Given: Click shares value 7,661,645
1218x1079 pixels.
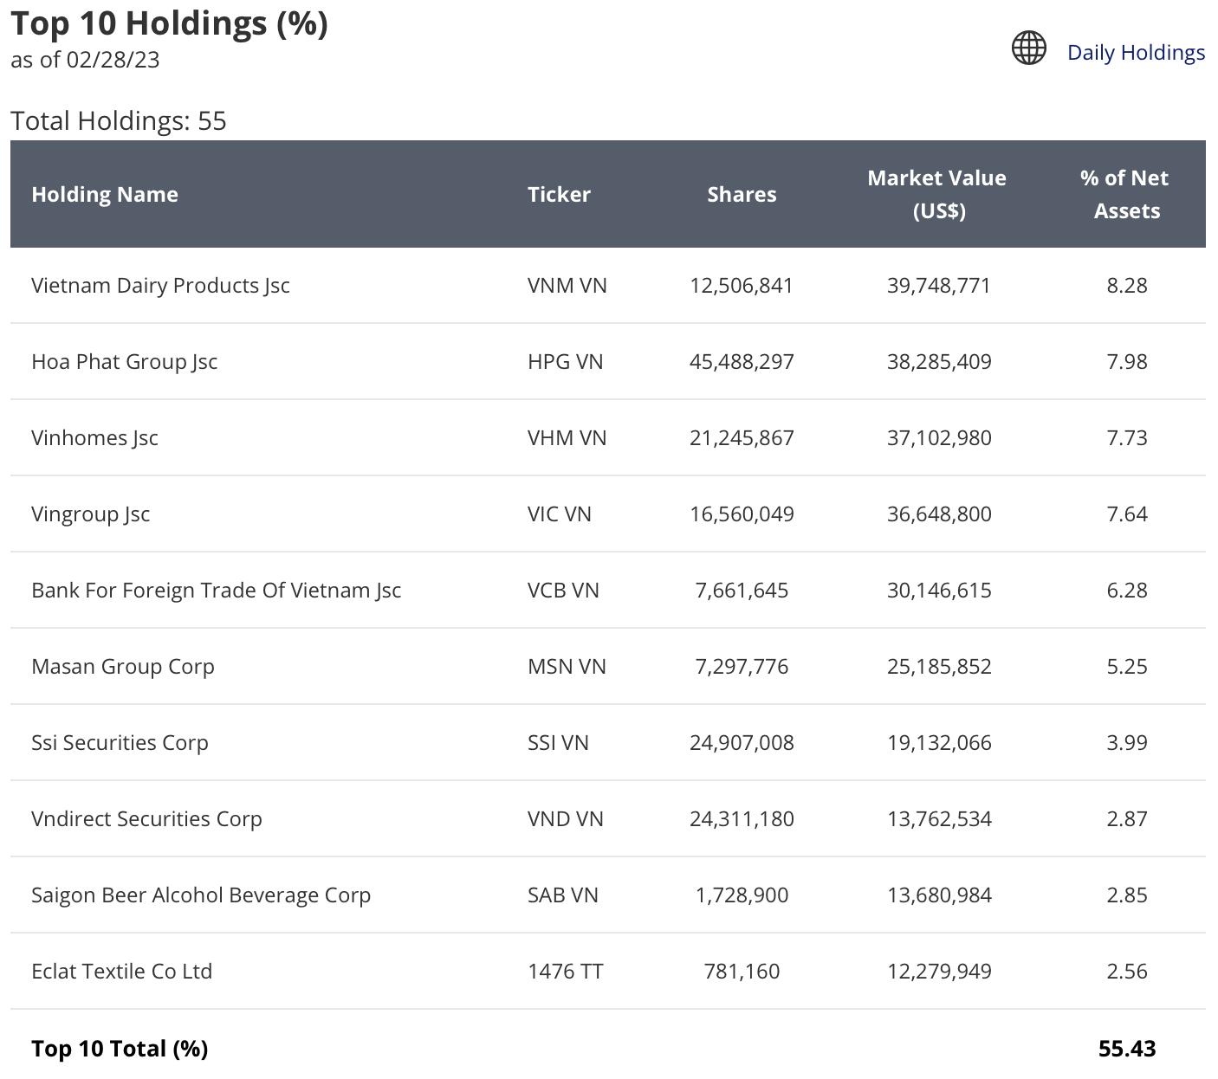Looking at the screenshot, I should point(742,590).
